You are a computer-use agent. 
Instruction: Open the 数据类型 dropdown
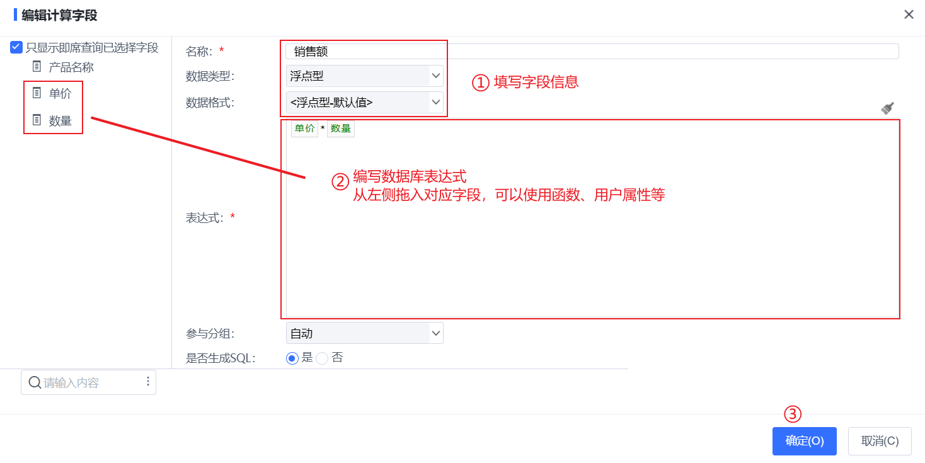point(365,76)
